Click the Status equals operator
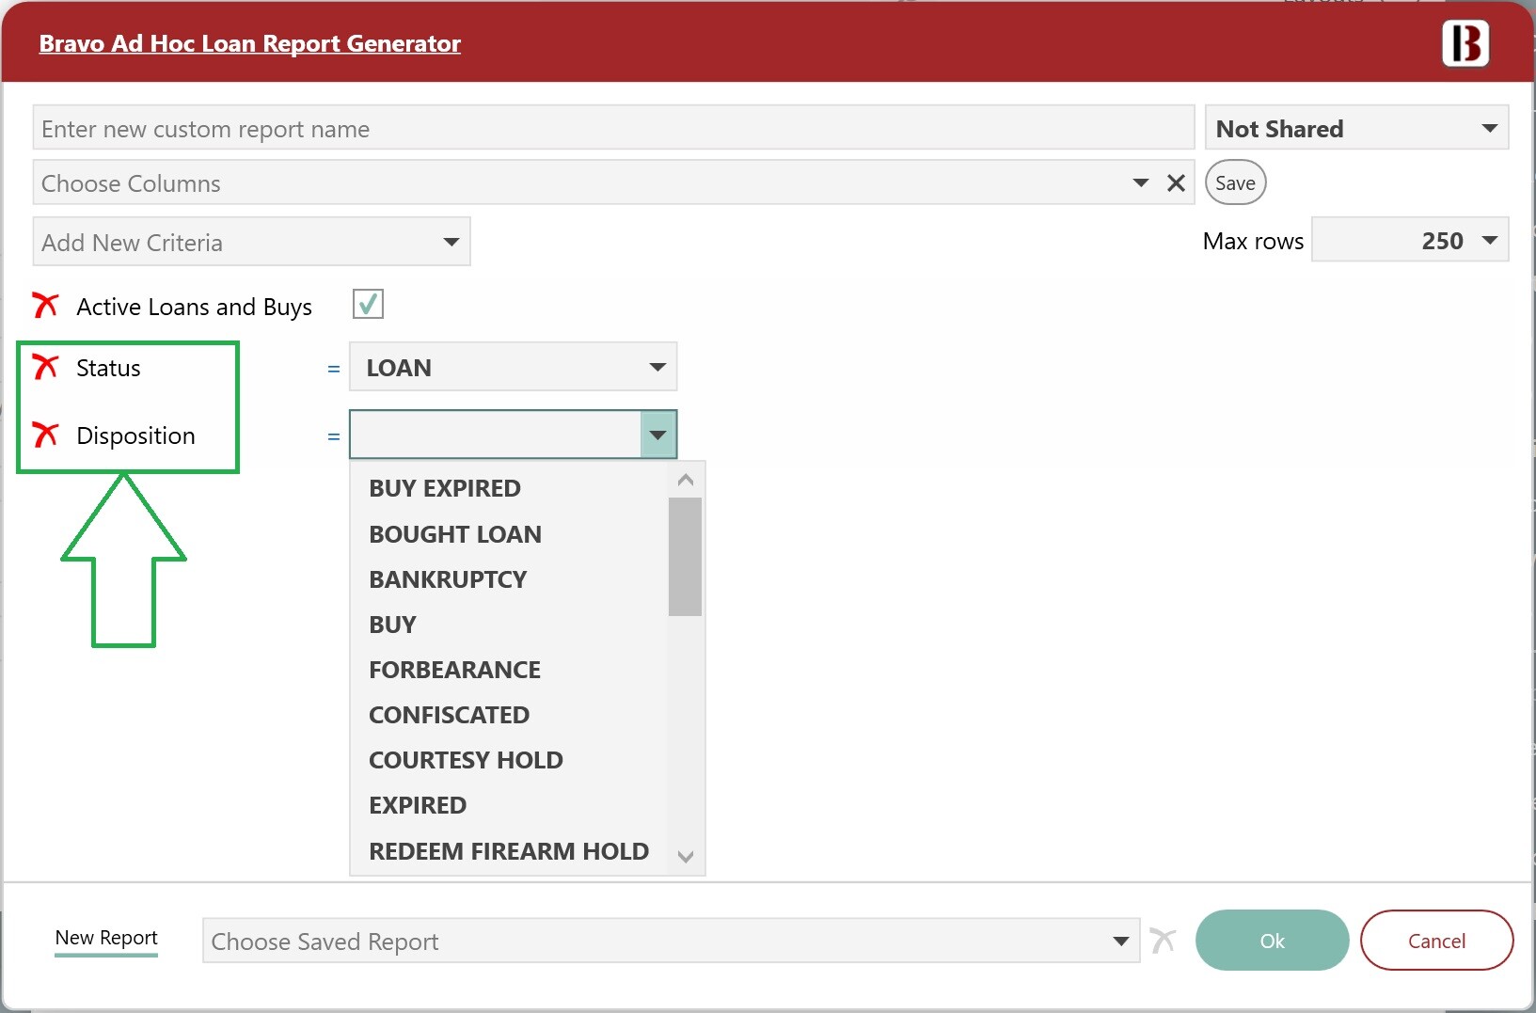 [x=333, y=369]
